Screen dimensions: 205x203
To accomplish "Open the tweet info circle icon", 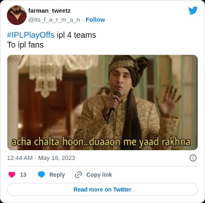I will coord(193,158).
